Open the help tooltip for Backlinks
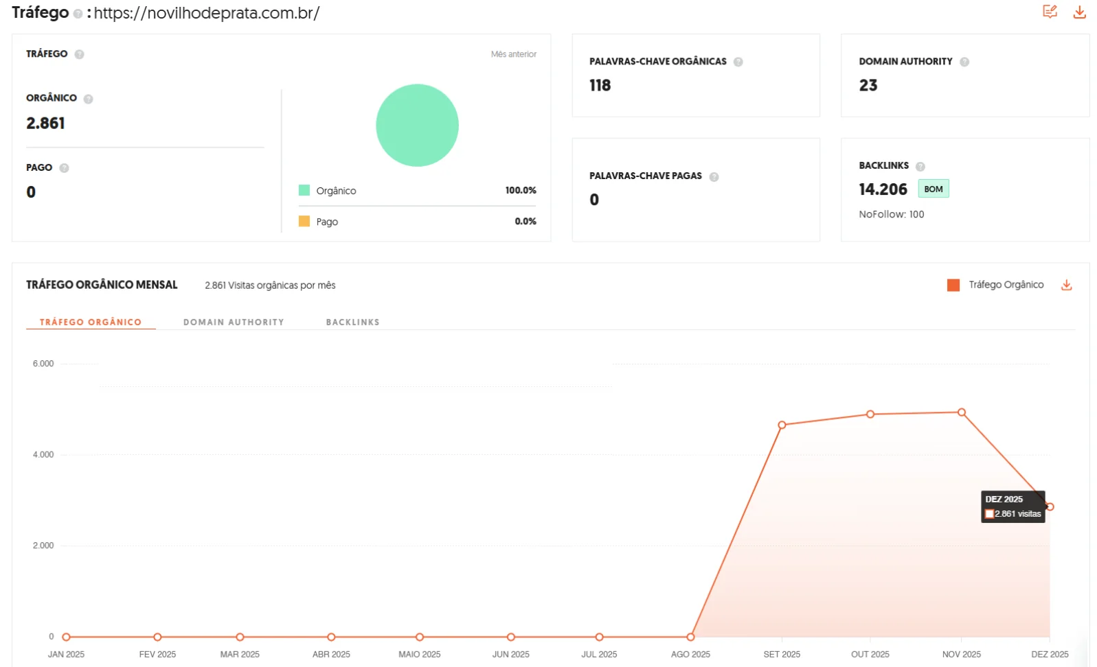This screenshot has height=667, width=1097. [x=920, y=166]
